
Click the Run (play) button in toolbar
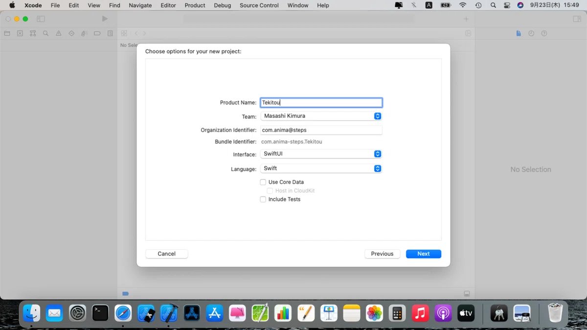click(104, 19)
